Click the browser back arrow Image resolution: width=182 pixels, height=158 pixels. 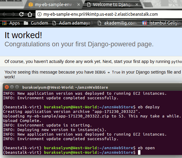tap(5, 14)
